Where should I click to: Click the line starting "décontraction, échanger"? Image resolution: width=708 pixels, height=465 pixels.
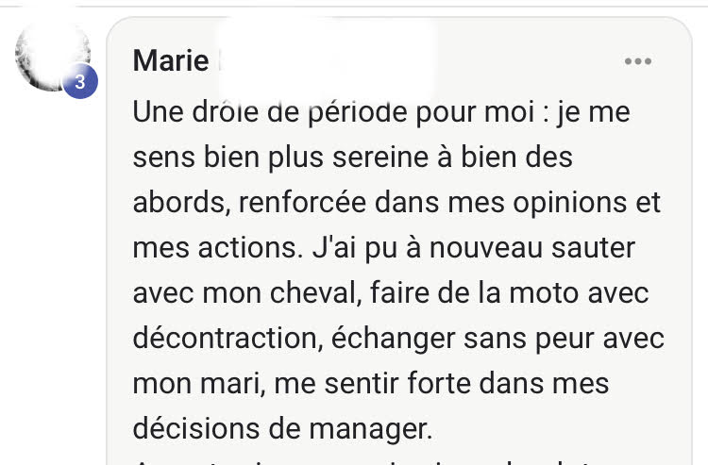[x=398, y=339]
